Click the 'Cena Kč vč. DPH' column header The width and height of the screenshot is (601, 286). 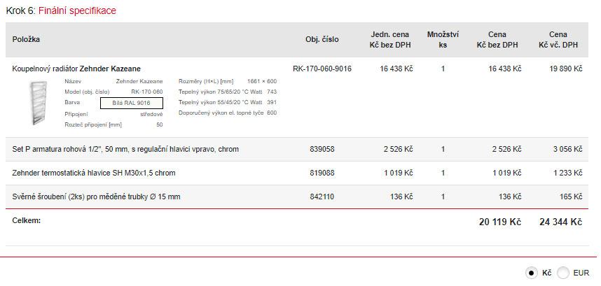tap(558, 40)
